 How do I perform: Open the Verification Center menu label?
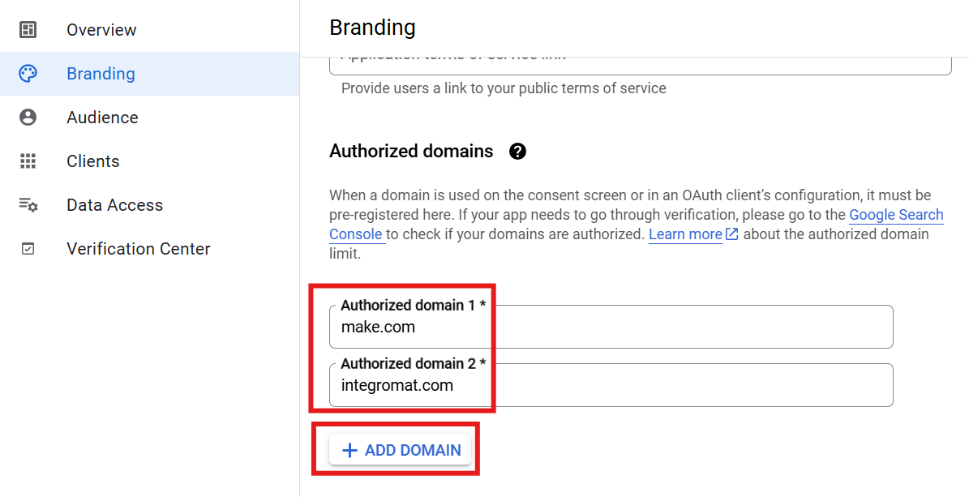point(139,249)
